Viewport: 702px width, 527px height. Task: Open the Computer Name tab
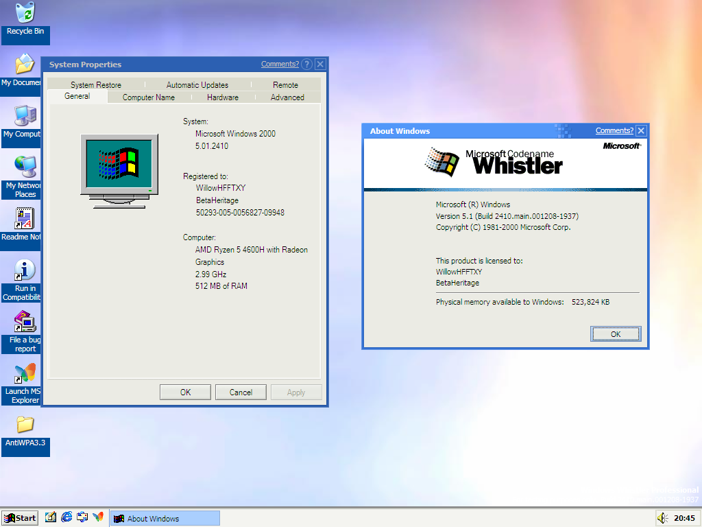[x=149, y=97]
